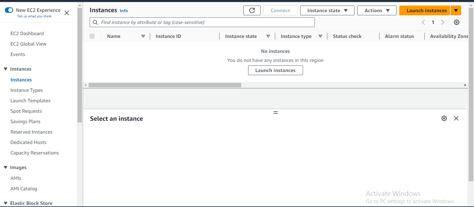This screenshot has height=207, width=474.
Task: Toggle the New EC2 Experience switch
Action: [9, 10]
